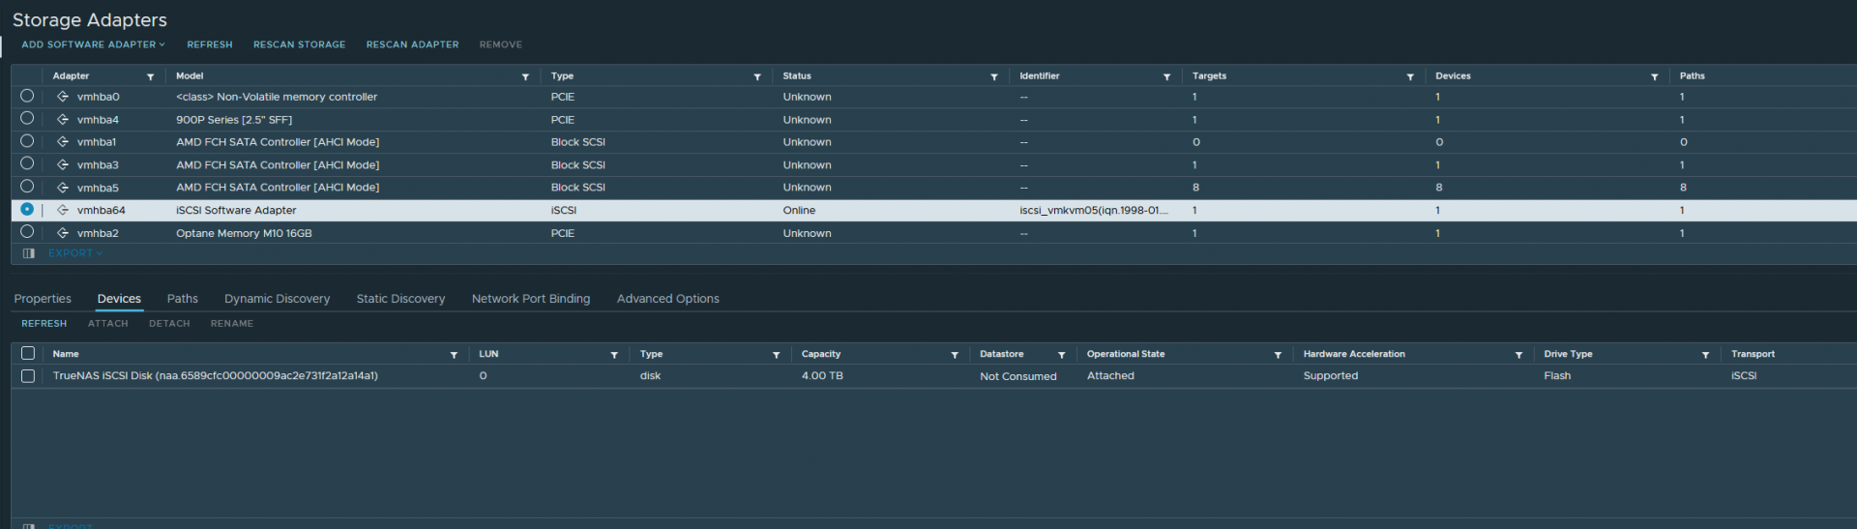Refresh the devices list
Screen dimensions: 1857x529
(x=44, y=324)
